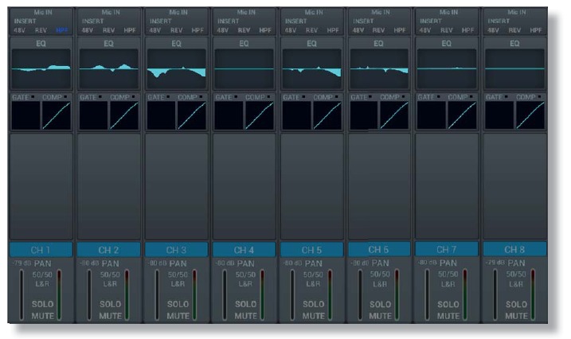
Task: Open the INSERT slot on CH 5
Action: [x=295, y=21]
